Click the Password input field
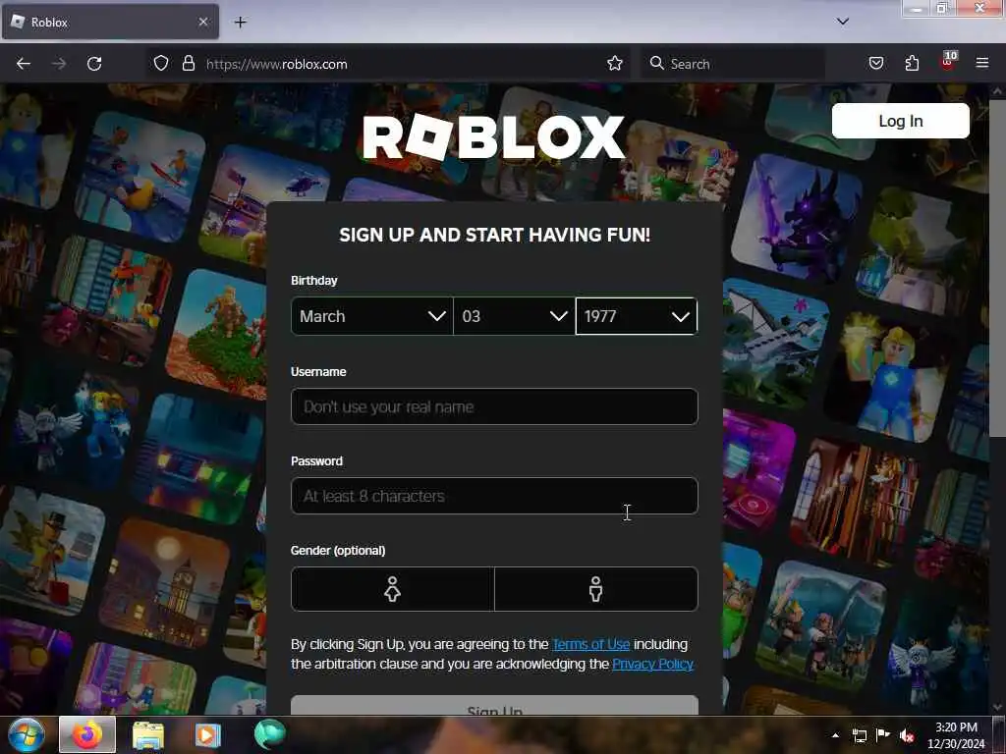Screen dimensions: 1006x754 point(494,496)
